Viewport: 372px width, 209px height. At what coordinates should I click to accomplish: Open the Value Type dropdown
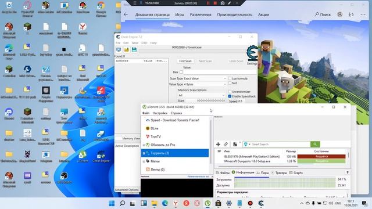tap(205, 84)
